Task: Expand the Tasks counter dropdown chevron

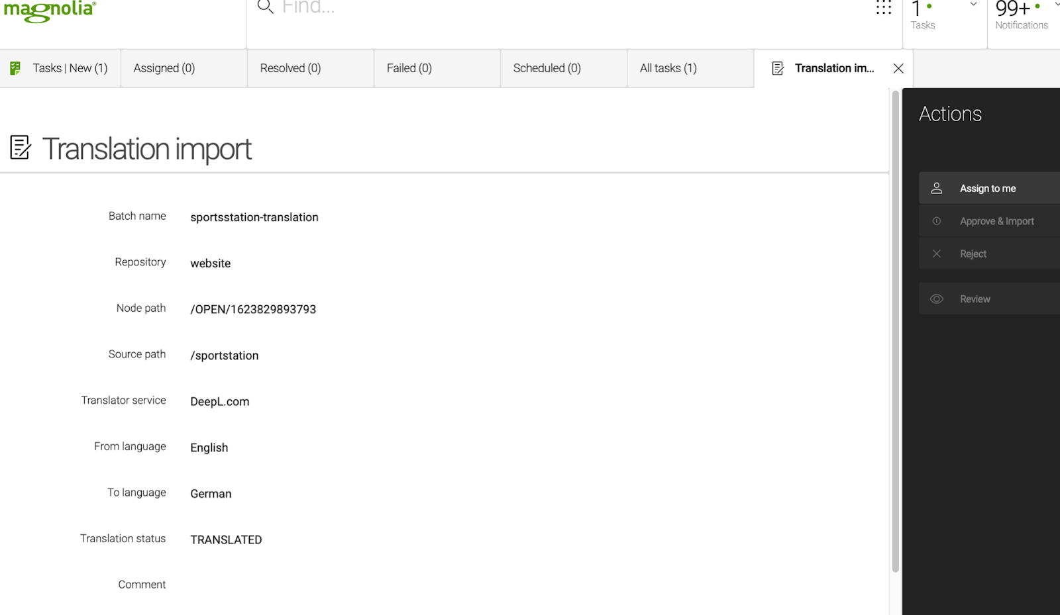Action: click(x=973, y=5)
